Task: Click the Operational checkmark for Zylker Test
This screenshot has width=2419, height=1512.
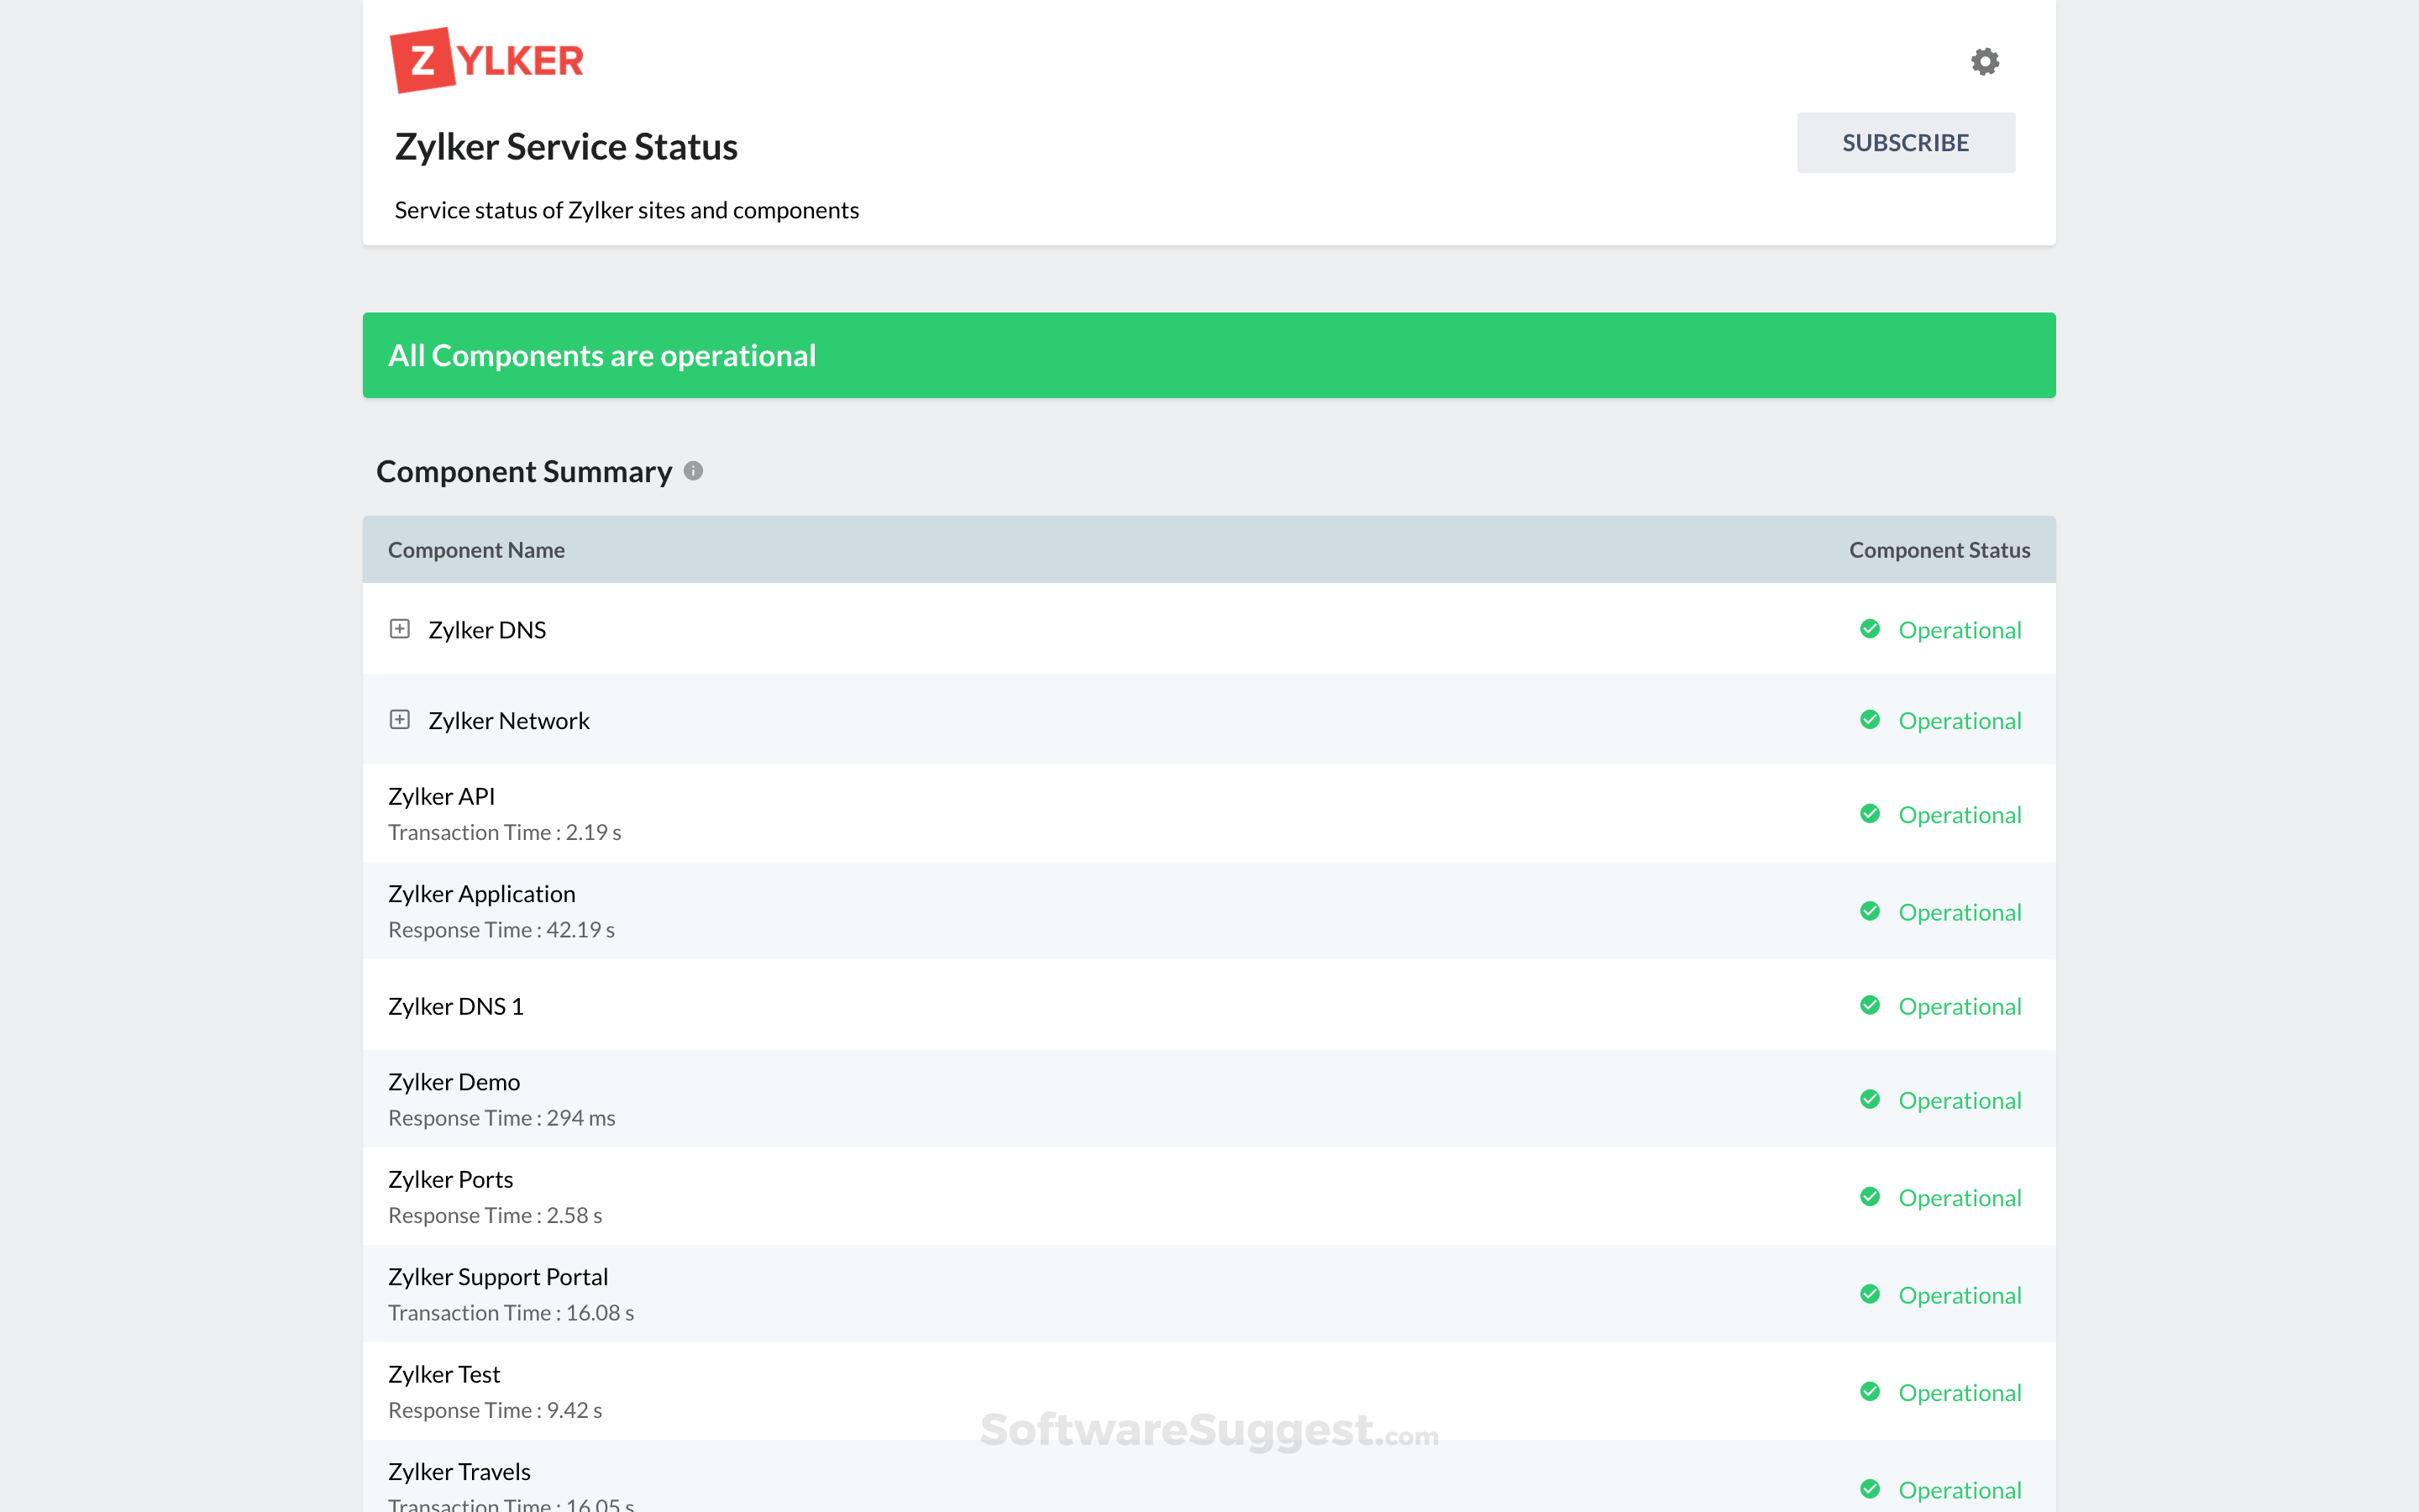Action: pyautogui.click(x=1871, y=1391)
